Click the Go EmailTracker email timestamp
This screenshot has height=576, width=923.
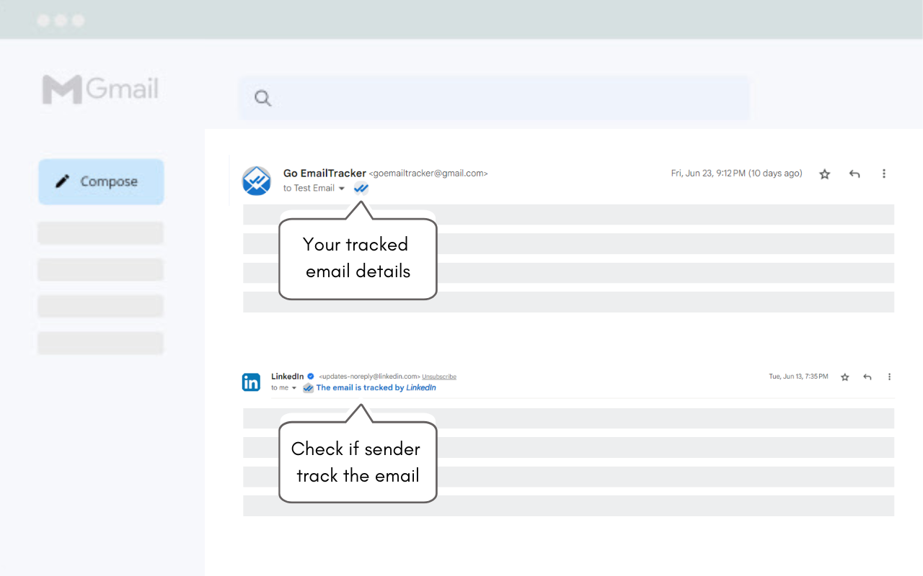tap(736, 173)
